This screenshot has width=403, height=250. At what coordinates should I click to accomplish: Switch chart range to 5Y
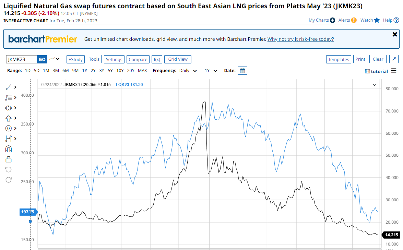click(110, 71)
